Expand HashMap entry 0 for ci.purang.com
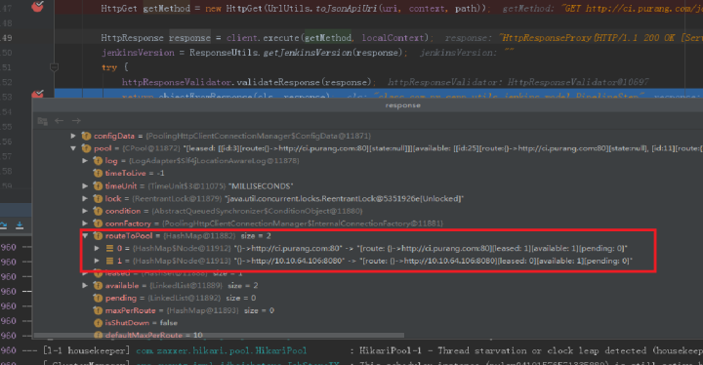Image resolution: width=703 pixels, height=365 pixels. 97,248
